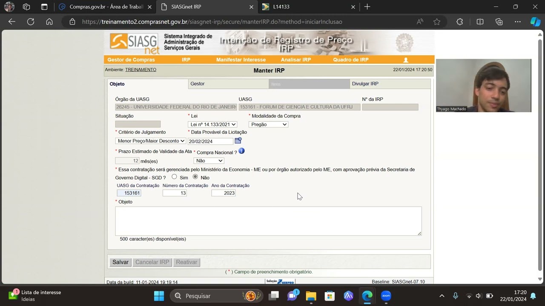This screenshot has width=545, height=306.
Task: Open Task View in the taskbar
Action: [x=274, y=296]
